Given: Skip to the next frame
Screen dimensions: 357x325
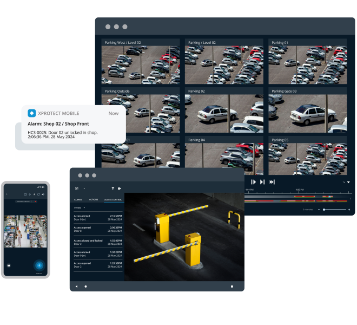Looking at the screenshot, I should click(262, 182).
